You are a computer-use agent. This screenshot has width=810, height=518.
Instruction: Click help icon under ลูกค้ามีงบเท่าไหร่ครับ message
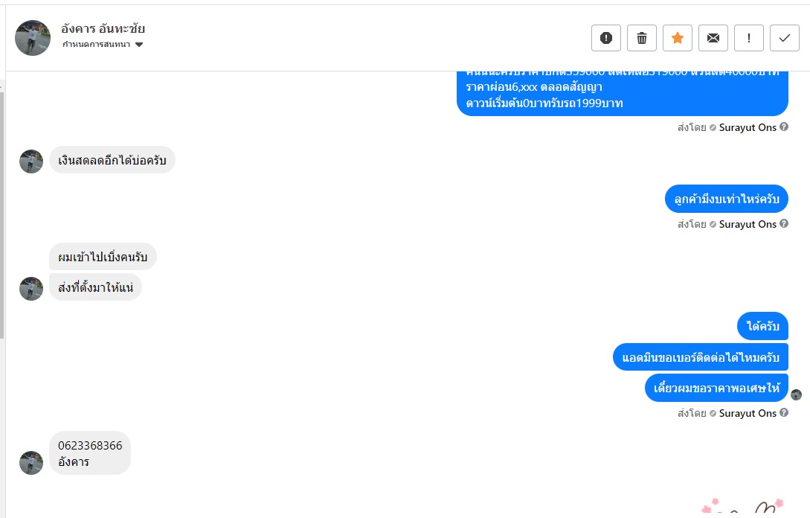coord(784,224)
